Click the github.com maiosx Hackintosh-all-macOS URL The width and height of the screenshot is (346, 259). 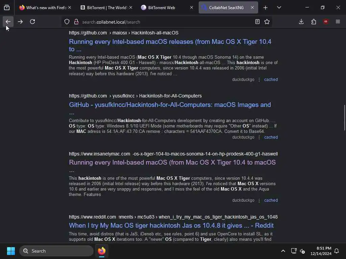124,33
